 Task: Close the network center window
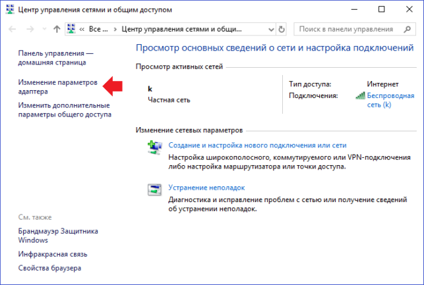point(409,9)
